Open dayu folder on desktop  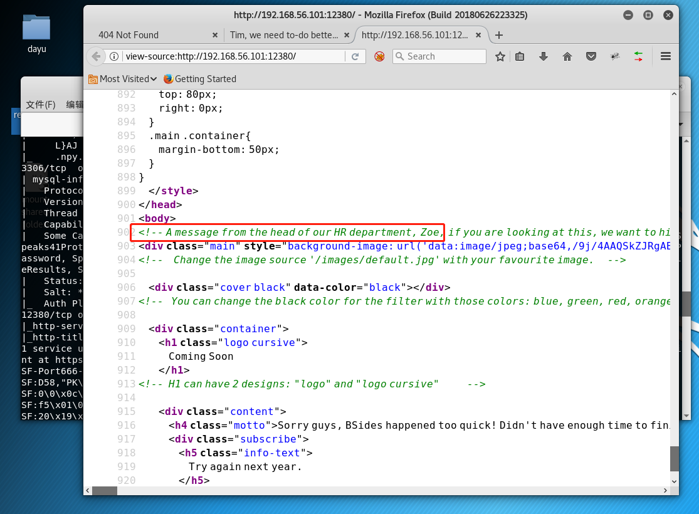36,34
